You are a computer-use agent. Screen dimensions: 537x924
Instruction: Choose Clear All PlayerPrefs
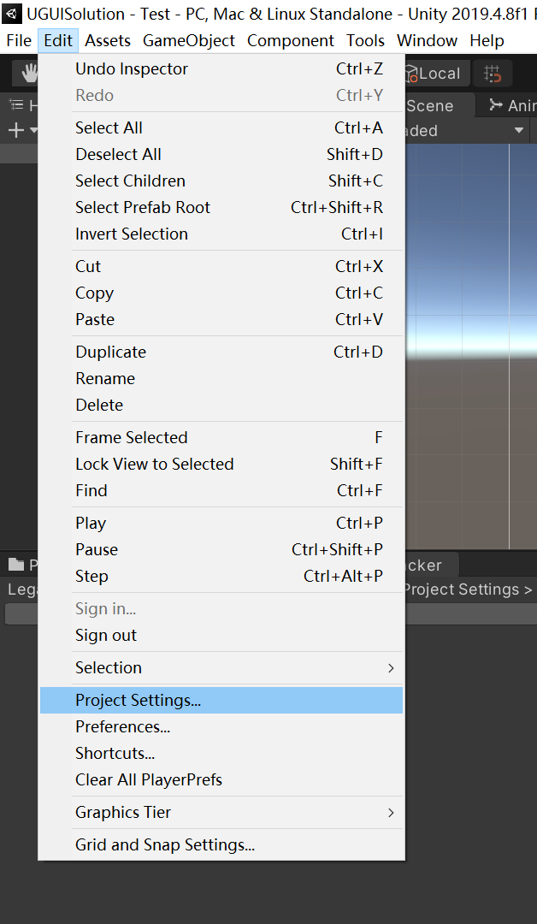(x=221, y=779)
